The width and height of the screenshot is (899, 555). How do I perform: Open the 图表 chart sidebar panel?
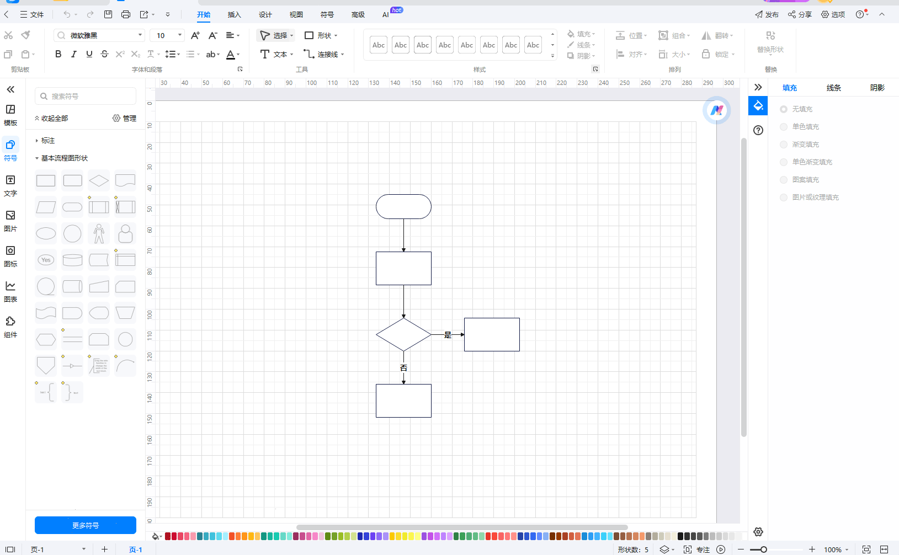coord(10,292)
